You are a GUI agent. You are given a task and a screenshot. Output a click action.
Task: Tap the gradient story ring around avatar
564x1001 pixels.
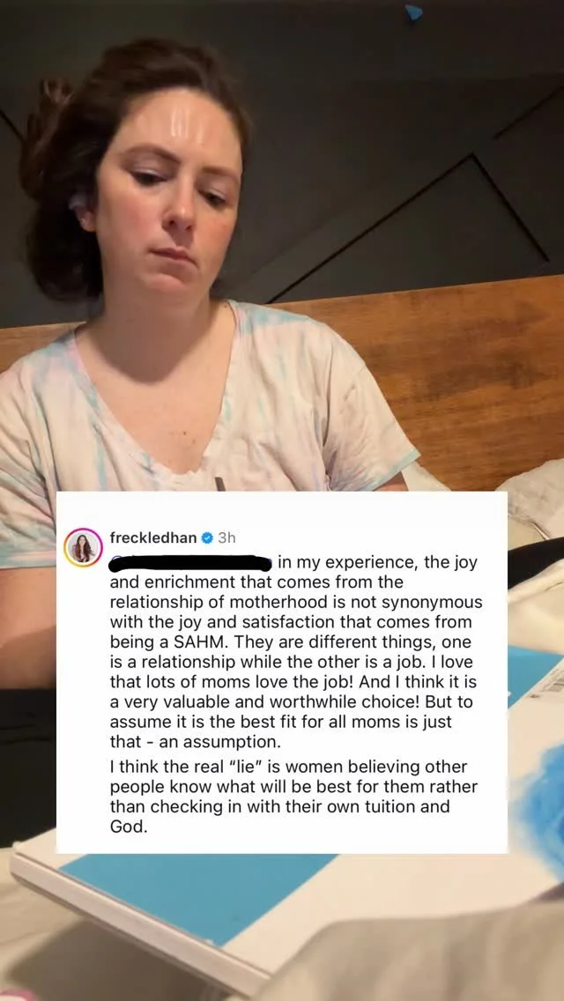click(83, 548)
